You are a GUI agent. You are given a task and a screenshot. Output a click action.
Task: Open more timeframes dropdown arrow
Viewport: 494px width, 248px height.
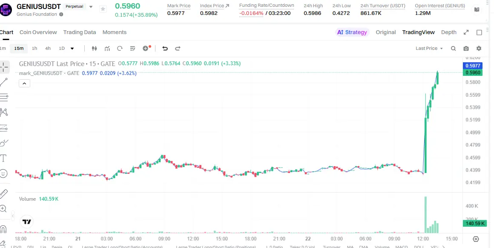pyautogui.click(x=72, y=49)
